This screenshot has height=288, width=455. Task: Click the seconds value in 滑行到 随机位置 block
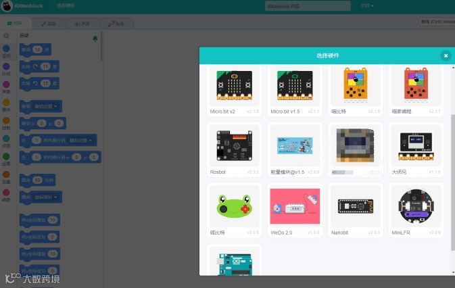[37, 141]
